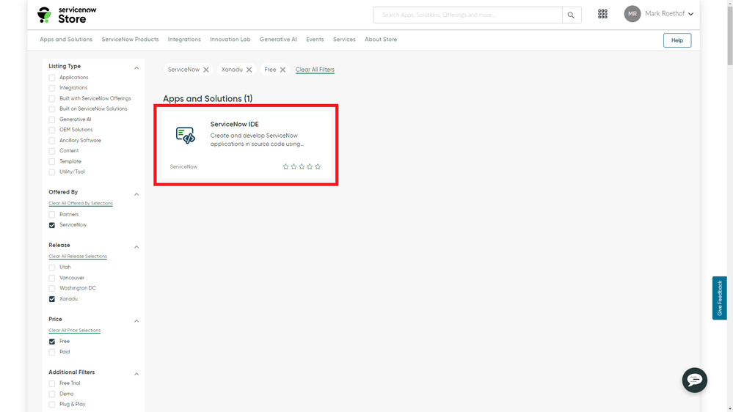Click the Help button
This screenshot has height=412, width=733.
pos(677,40)
